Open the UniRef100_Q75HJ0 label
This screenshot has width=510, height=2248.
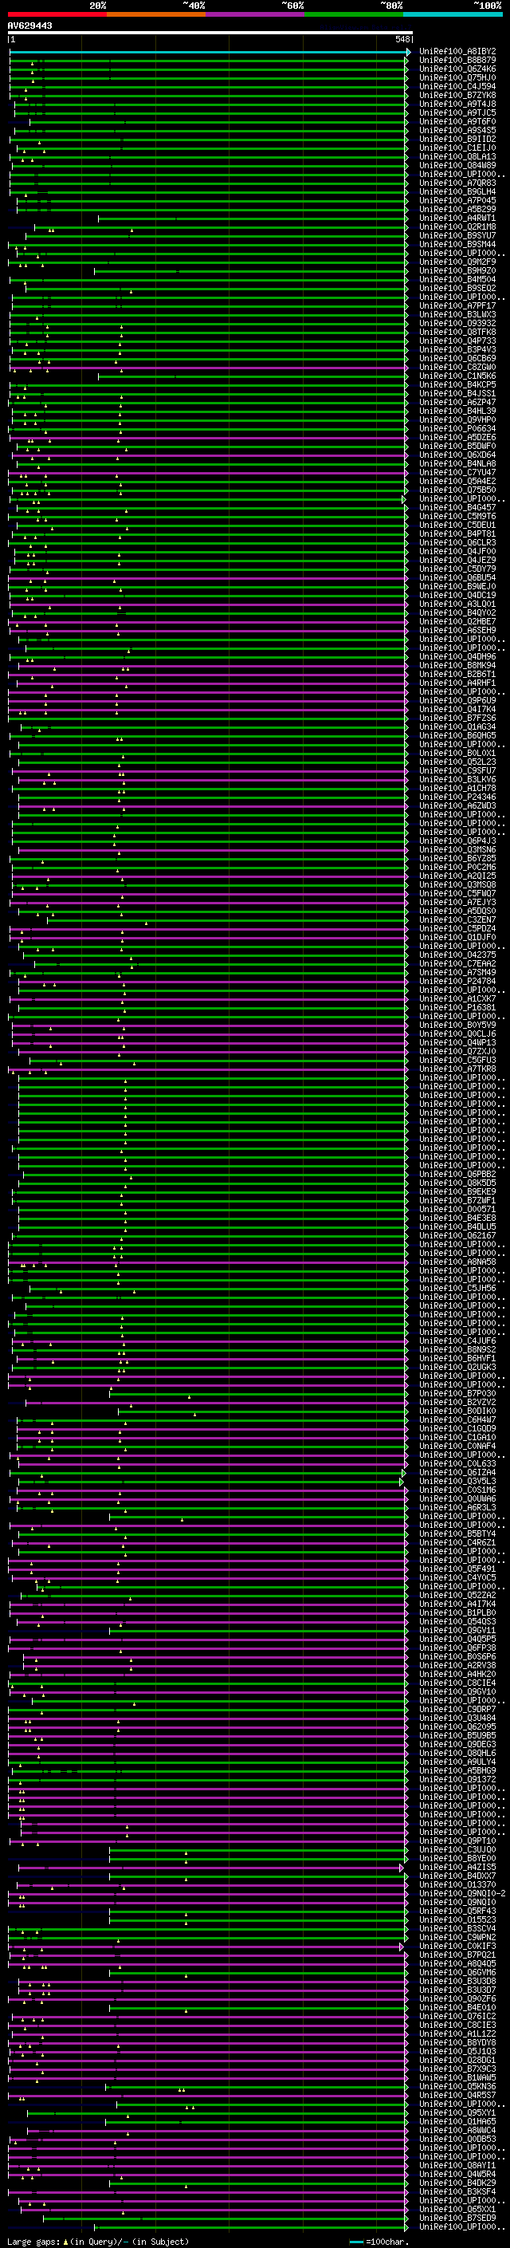[457, 77]
